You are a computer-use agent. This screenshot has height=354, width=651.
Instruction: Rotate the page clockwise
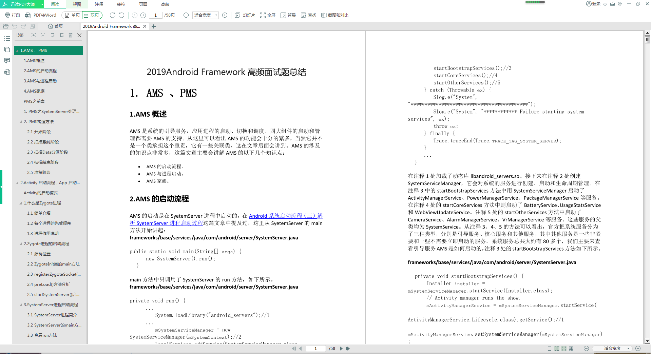113,15
